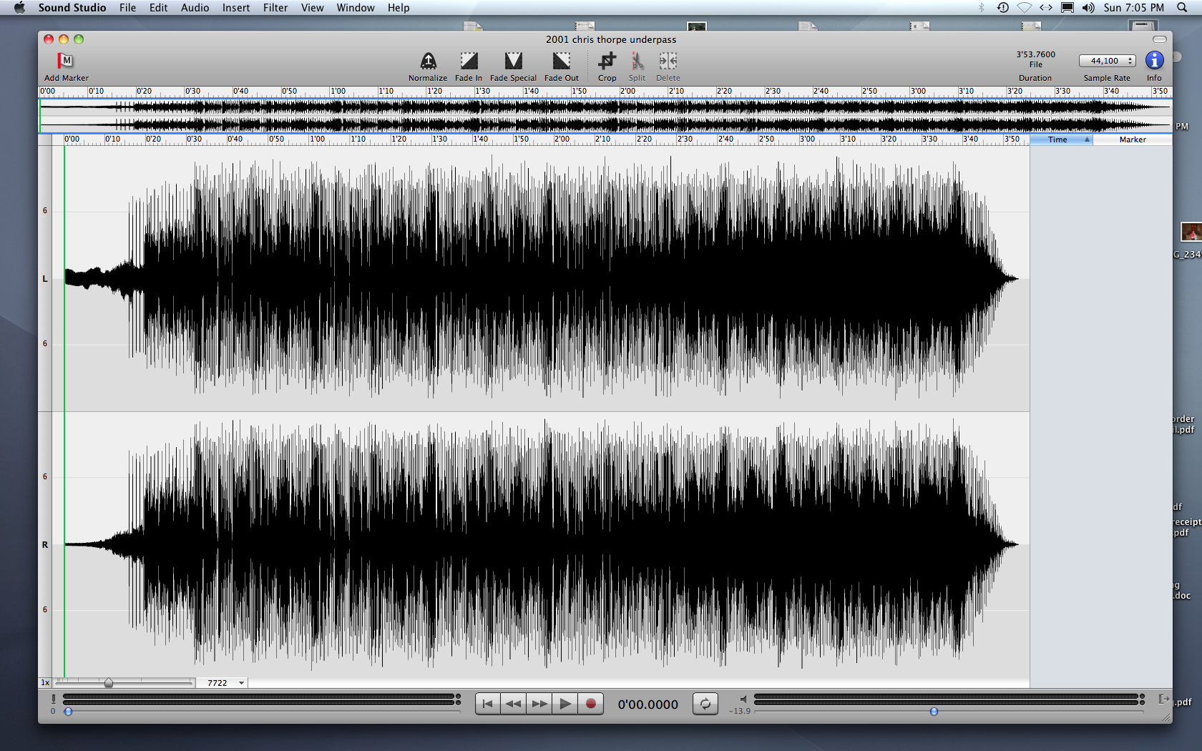Open the Fade Special tool
Image resolution: width=1202 pixels, height=751 pixels.
tap(513, 61)
